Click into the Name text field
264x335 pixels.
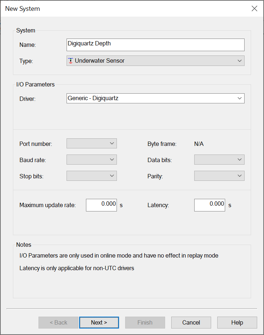click(155, 45)
